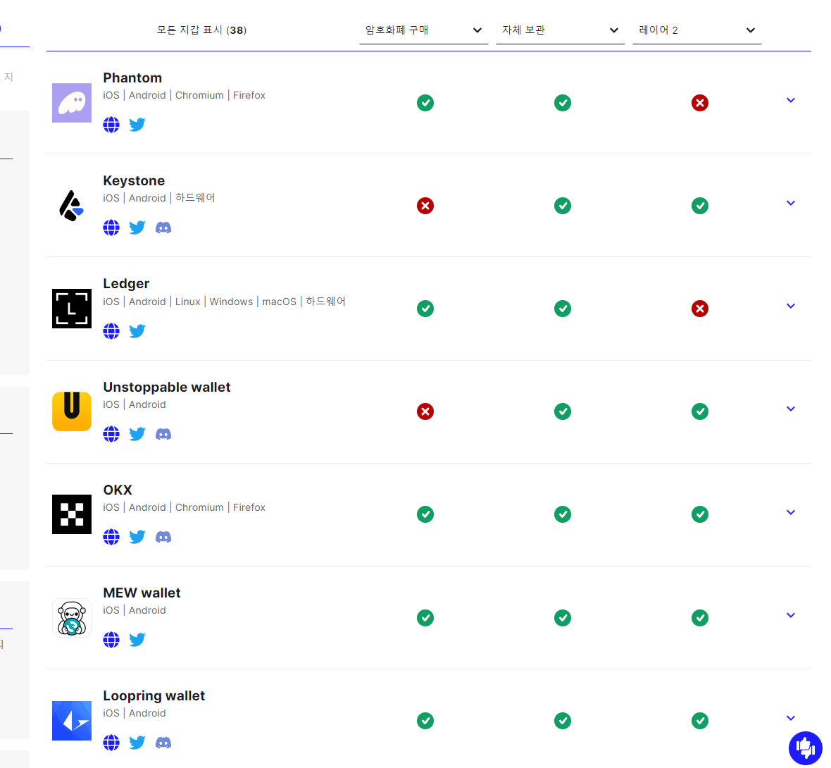Click the Phantom ghost logo
The height and width of the screenshot is (768, 831).
[72, 102]
